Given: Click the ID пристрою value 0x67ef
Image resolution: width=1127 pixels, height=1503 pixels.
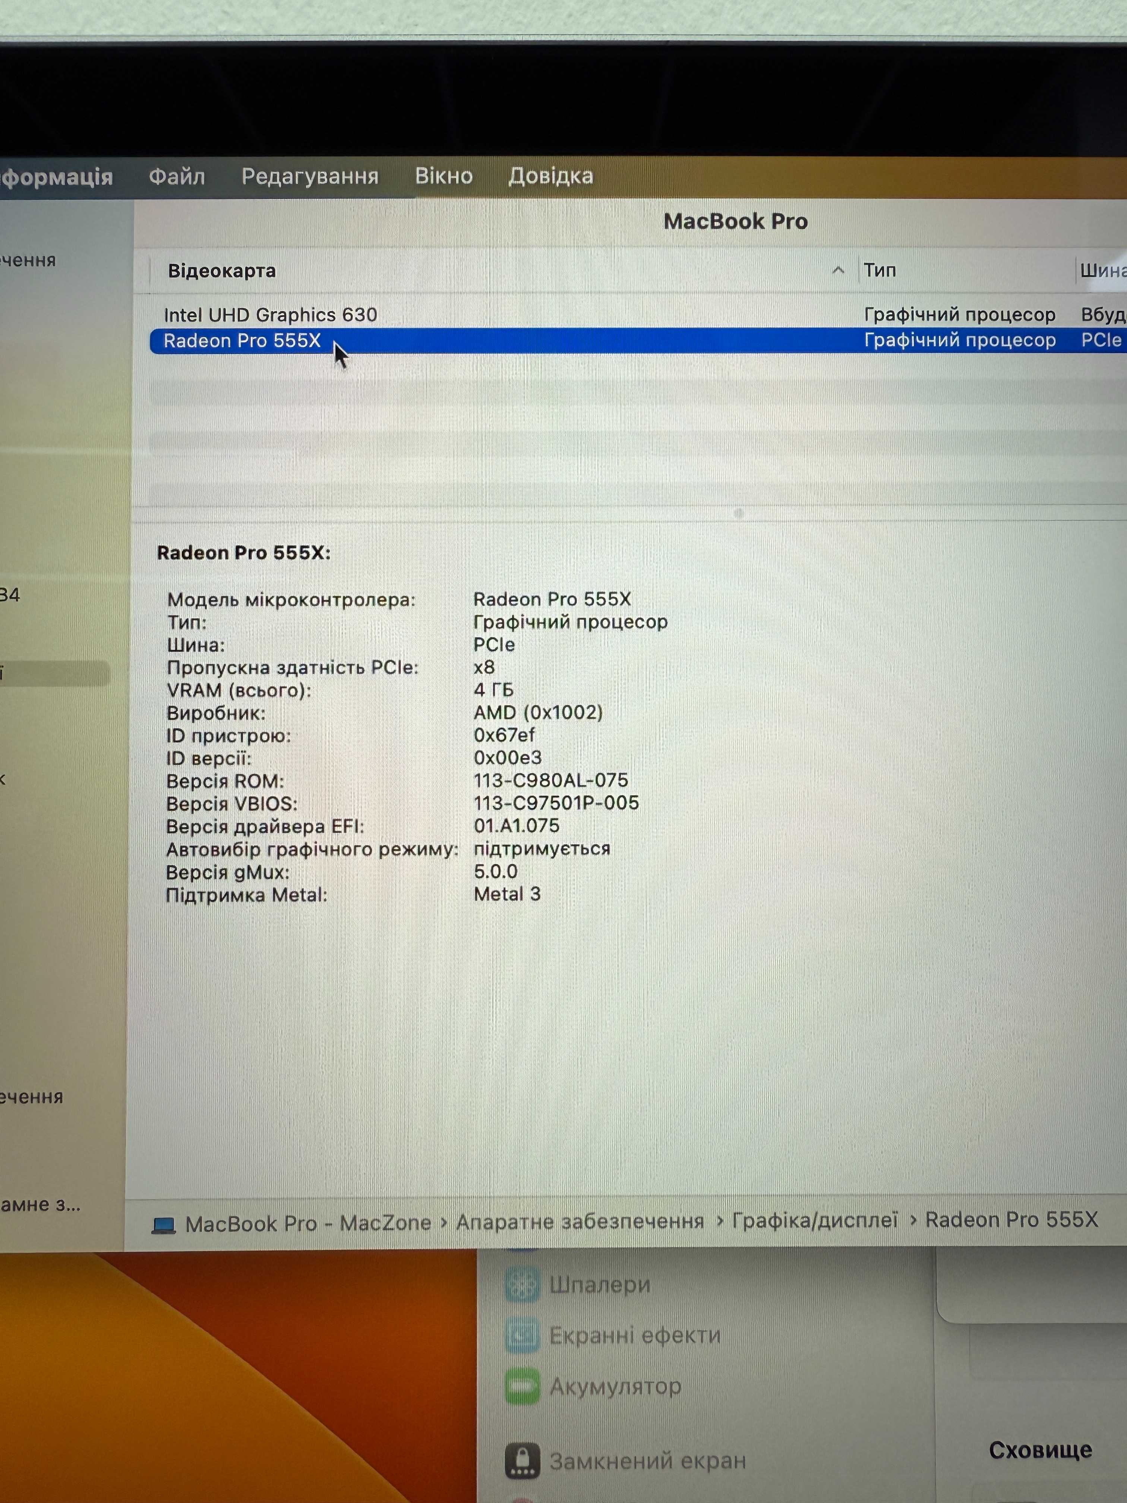Looking at the screenshot, I should (x=504, y=735).
